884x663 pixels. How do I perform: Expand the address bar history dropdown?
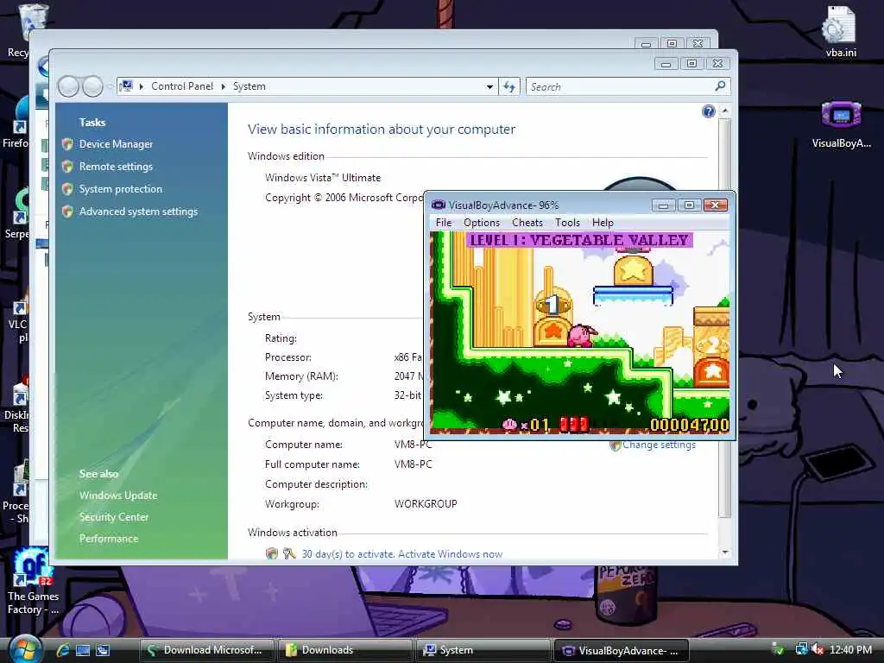pyautogui.click(x=489, y=87)
